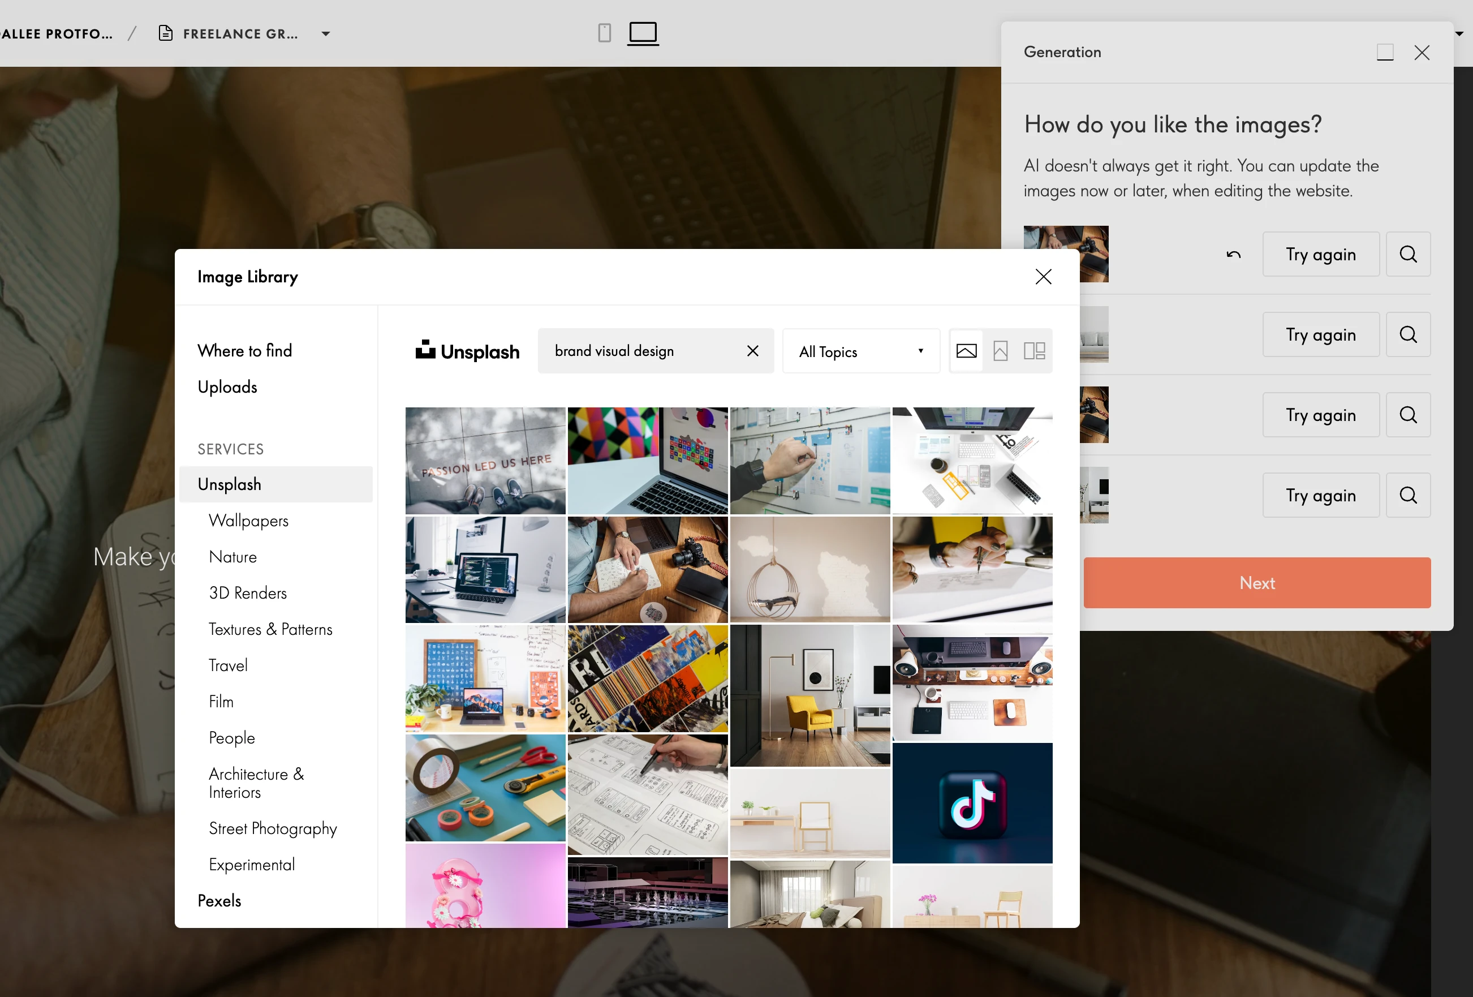Image resolution: width=1473 pixels, height=997 pixels.
Task: Choose Travel topic
Action: click(x=228, y=665)
